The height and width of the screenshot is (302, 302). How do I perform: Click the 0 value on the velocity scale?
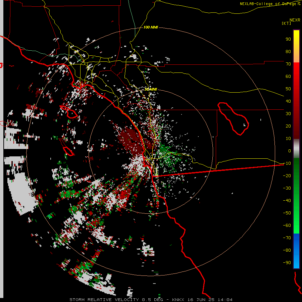[x=290, y=151]
